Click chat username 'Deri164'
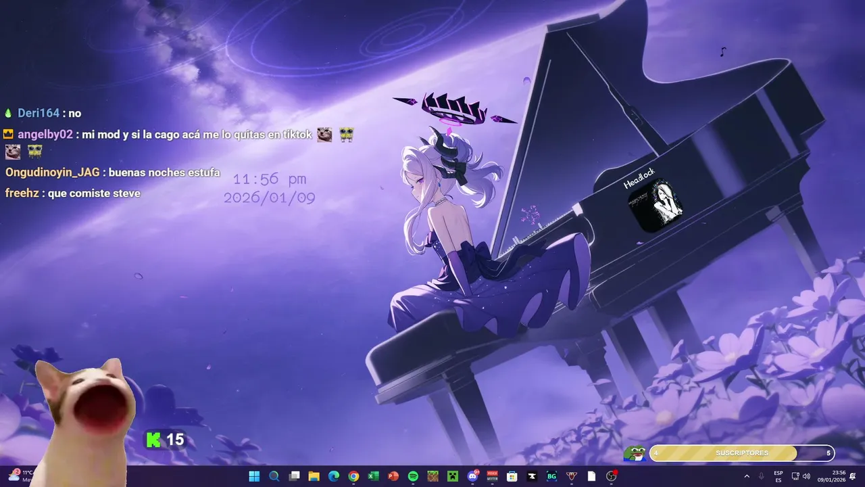 [x=39, y=113]
